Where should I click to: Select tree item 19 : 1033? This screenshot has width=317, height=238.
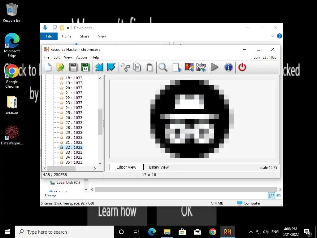pos(74,83)
